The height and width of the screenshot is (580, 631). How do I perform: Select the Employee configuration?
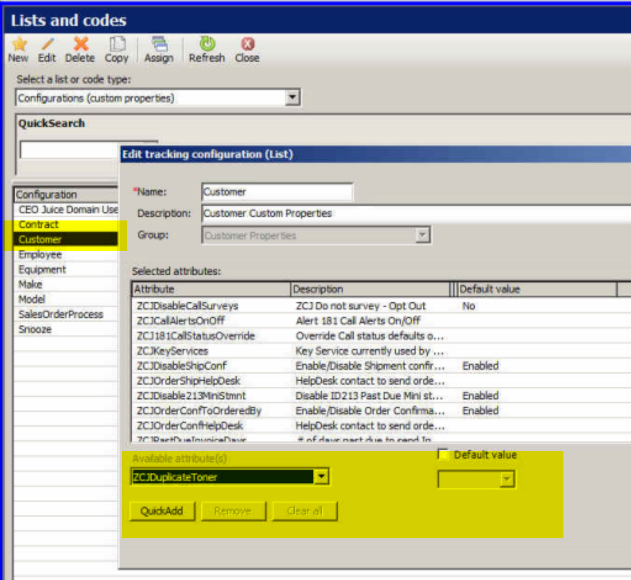(66, 254)
